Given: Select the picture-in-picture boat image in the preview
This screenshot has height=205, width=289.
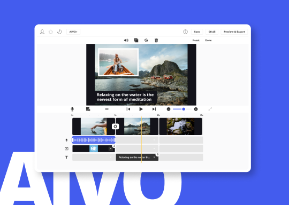Looking at the screenshot, I should coord(118,62).
